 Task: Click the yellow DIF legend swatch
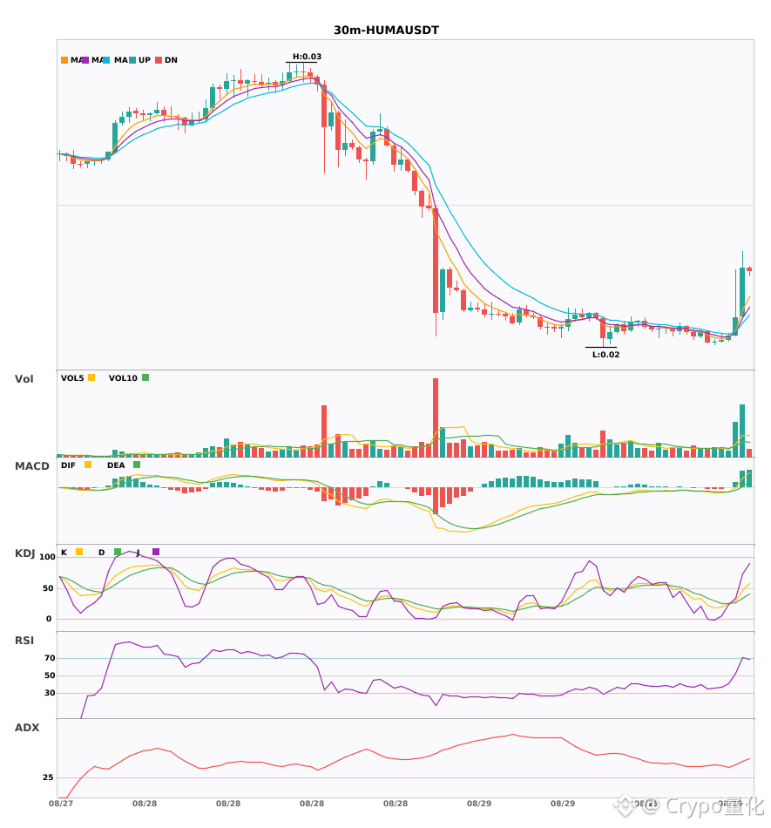pyautogui.click(x=88, y=465)
